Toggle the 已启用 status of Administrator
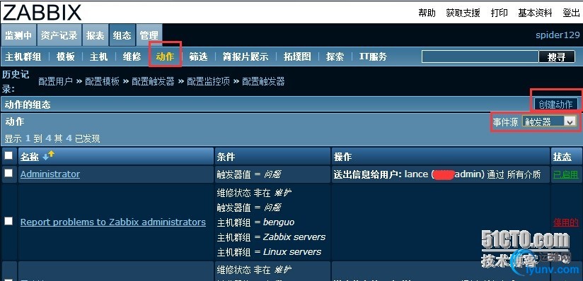The image size is (583, 281). click(566, 174)
